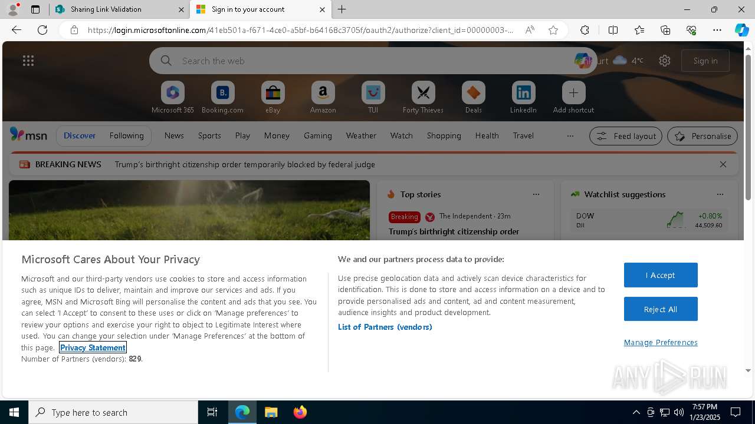Image resolution: width=755 pixels, height=424 pixels.
Task: Open the Shopping category
Action: pos(444,135)
